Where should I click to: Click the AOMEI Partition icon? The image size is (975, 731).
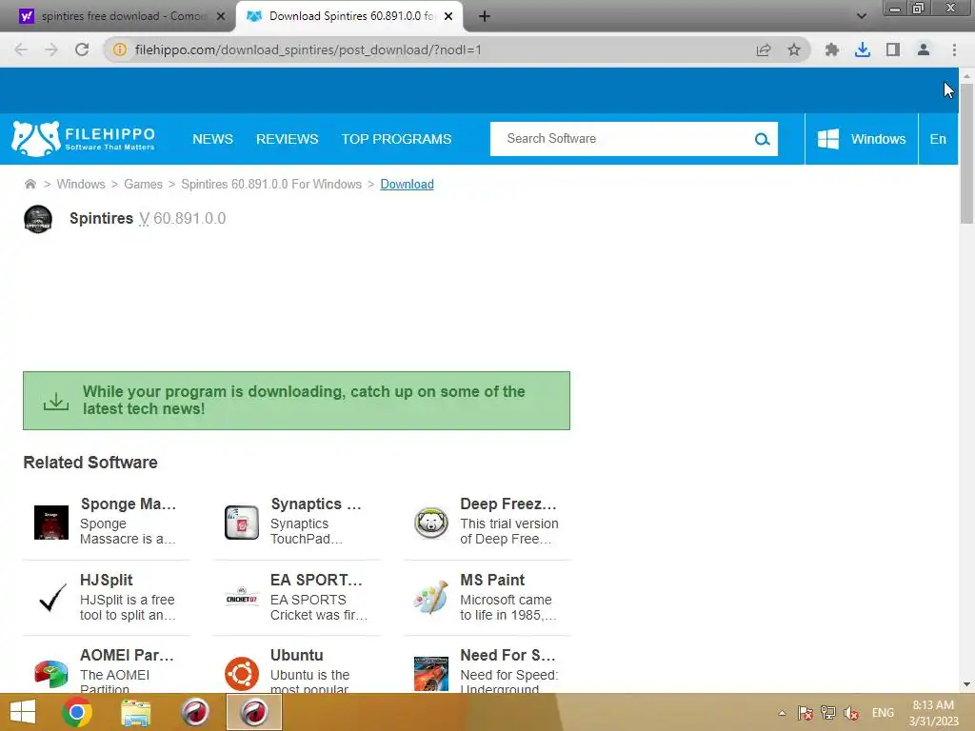51,674
